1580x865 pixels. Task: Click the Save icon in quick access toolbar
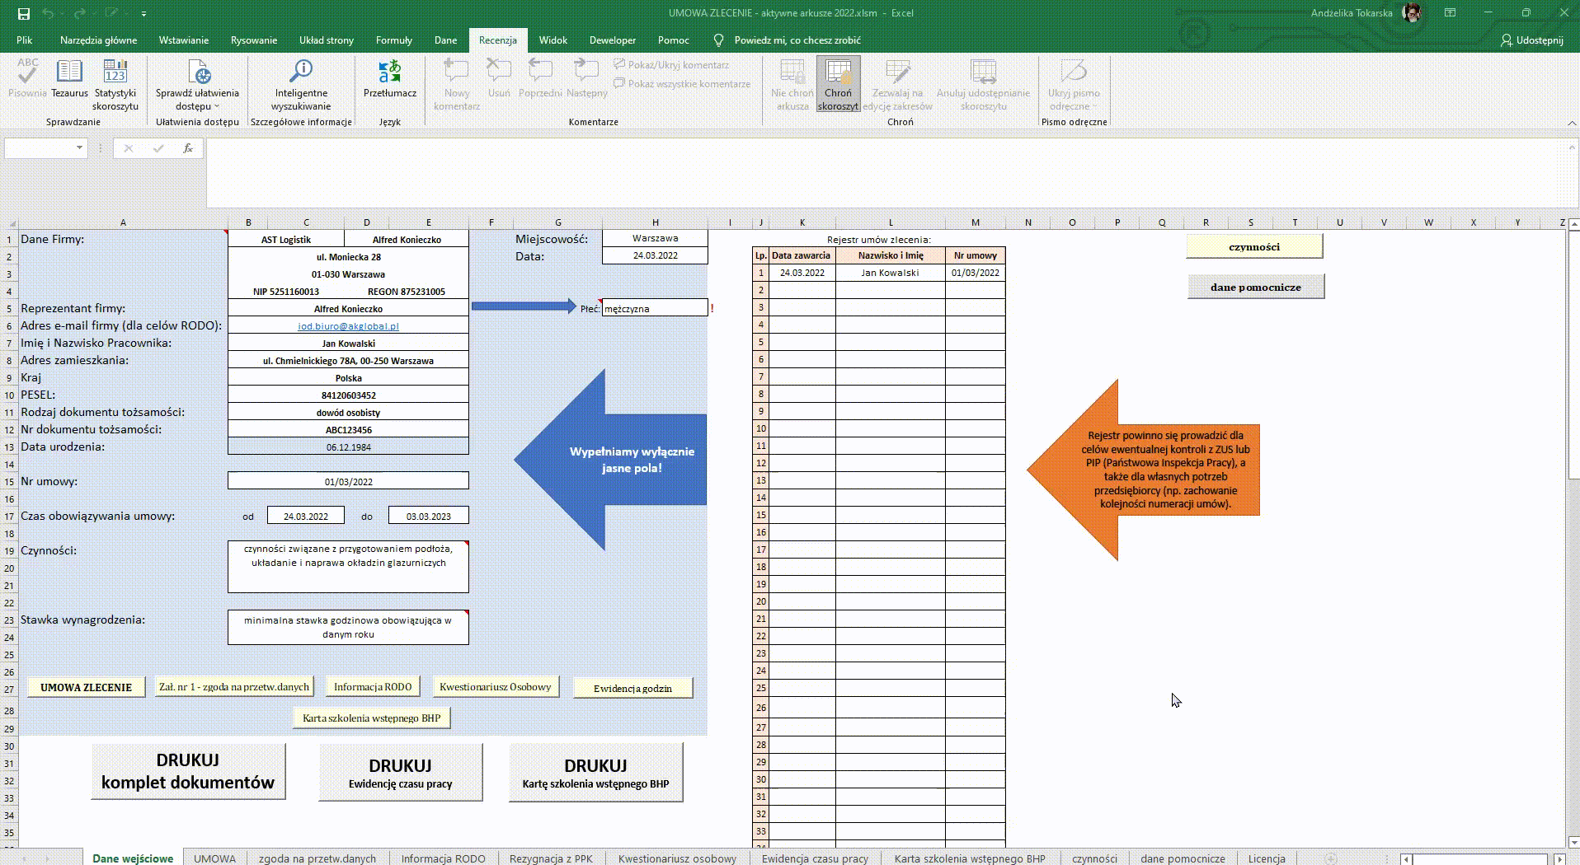[x=23, y=13]
